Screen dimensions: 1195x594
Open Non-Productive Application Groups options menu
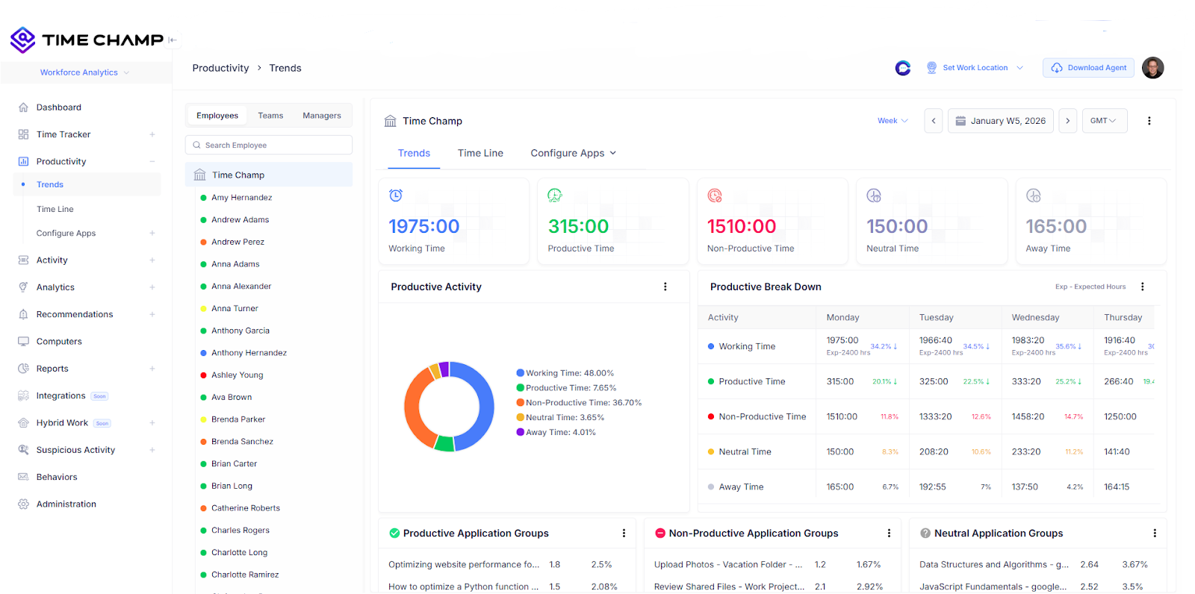coord(889,534)
